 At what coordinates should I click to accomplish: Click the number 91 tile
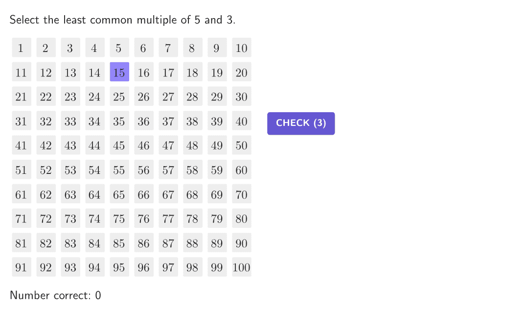click(x=22, y=267)
